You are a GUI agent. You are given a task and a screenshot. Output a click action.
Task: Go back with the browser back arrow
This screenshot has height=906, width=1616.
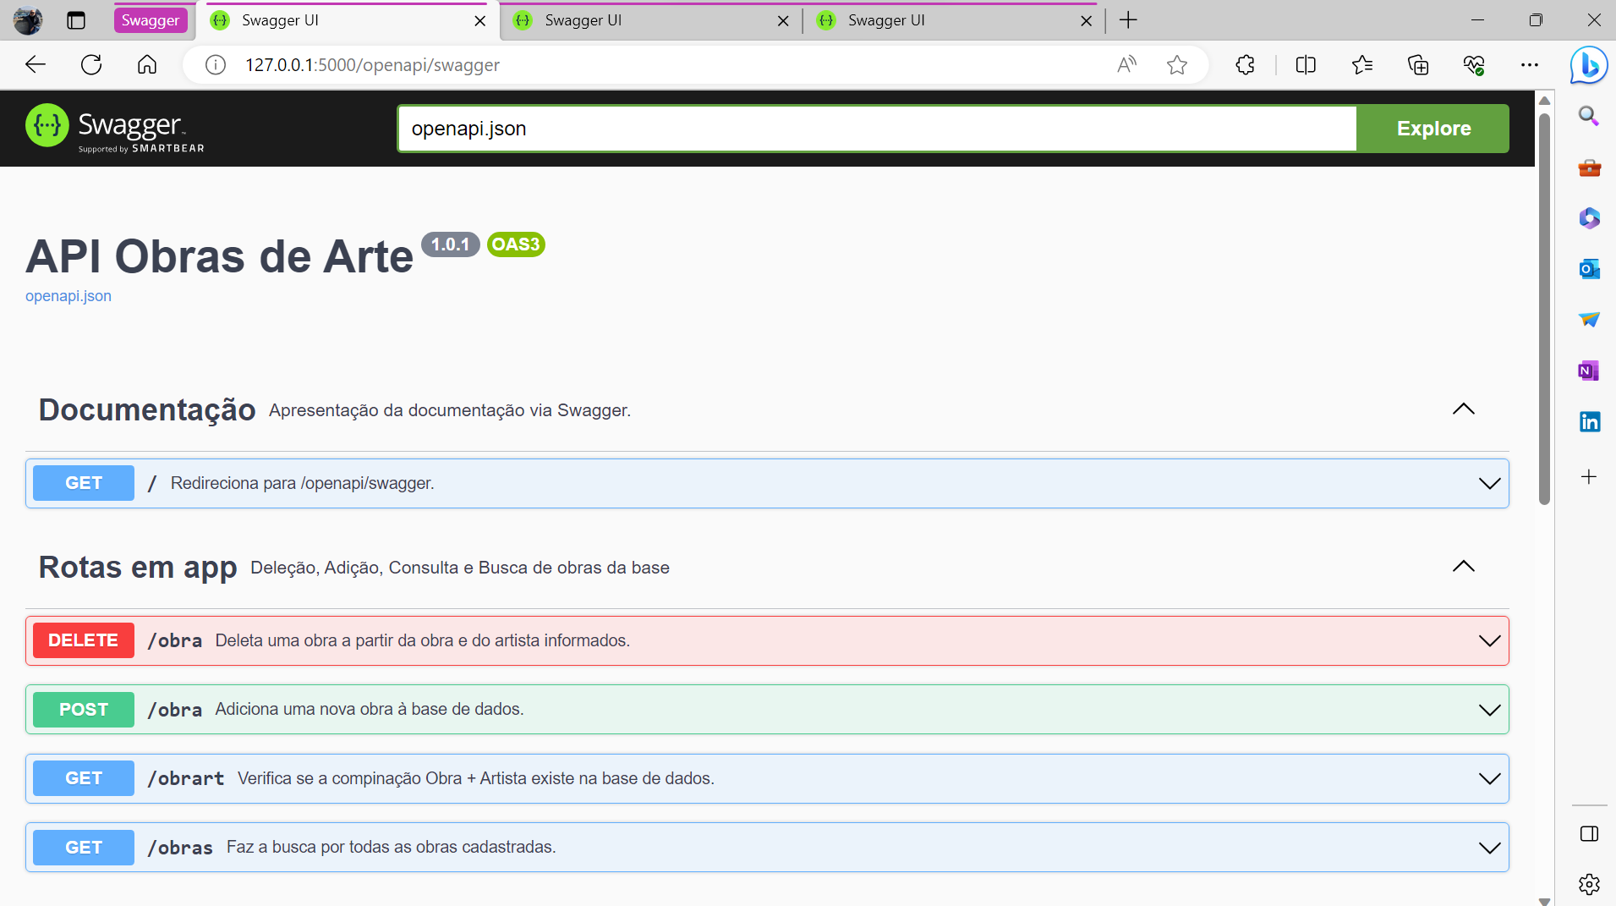tap(36, 65)
